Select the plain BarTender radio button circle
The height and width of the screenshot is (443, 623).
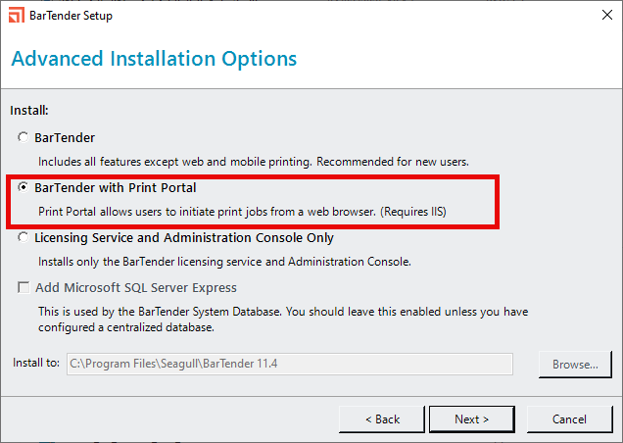24,137
